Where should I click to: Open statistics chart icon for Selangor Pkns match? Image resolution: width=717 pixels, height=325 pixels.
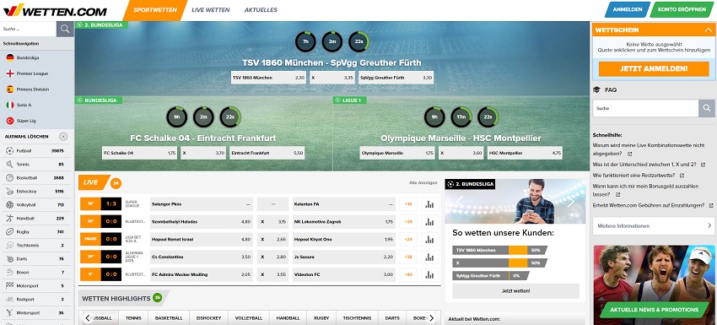click(x=429, y=204)
